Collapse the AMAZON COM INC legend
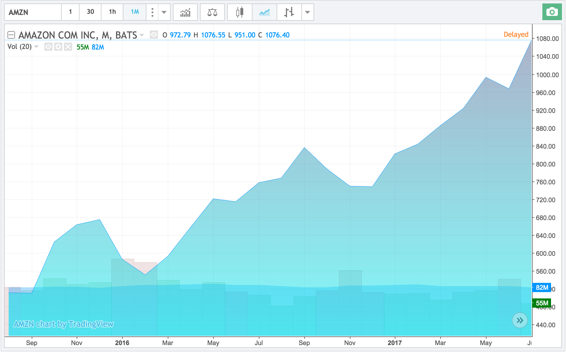 (x=11, y=35)
